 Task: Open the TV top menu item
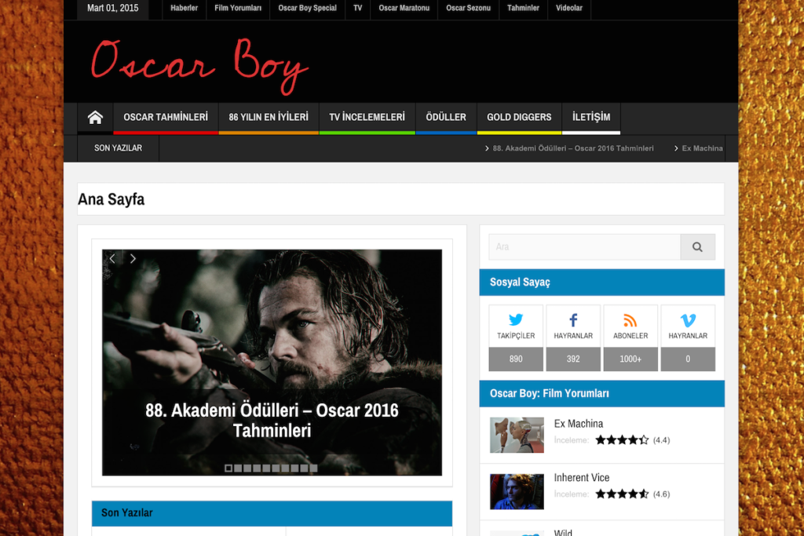pos(357,8)
